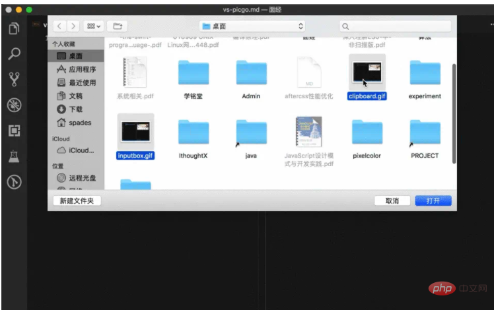Select the IthoughtX folder
The width and height of the screenshot is (494, 310).
194,132
